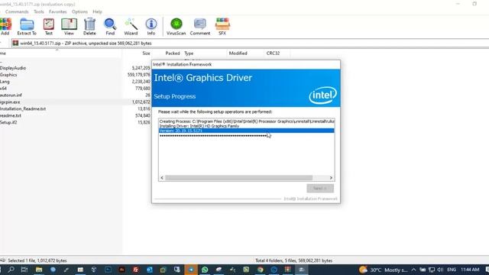Sort the file list by Modified column
Image resolution: width=489 pixels, height=275 pixels.
[x=238, y=53]
